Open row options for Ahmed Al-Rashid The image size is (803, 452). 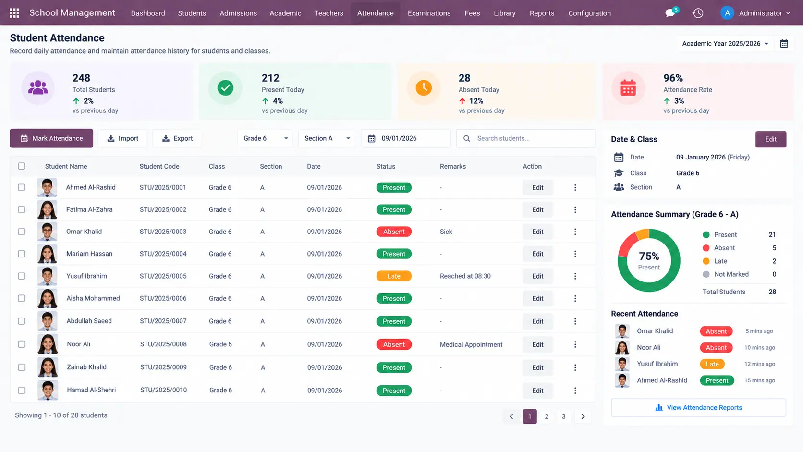pyautogui.click(x=575, y=188)
